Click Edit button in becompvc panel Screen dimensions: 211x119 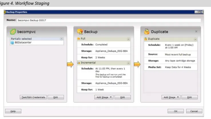click(56, 97)
